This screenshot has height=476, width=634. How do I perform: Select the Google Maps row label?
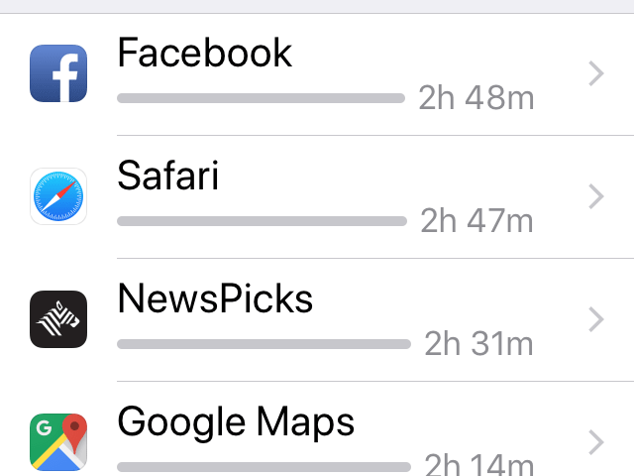(x=236, y=422)
